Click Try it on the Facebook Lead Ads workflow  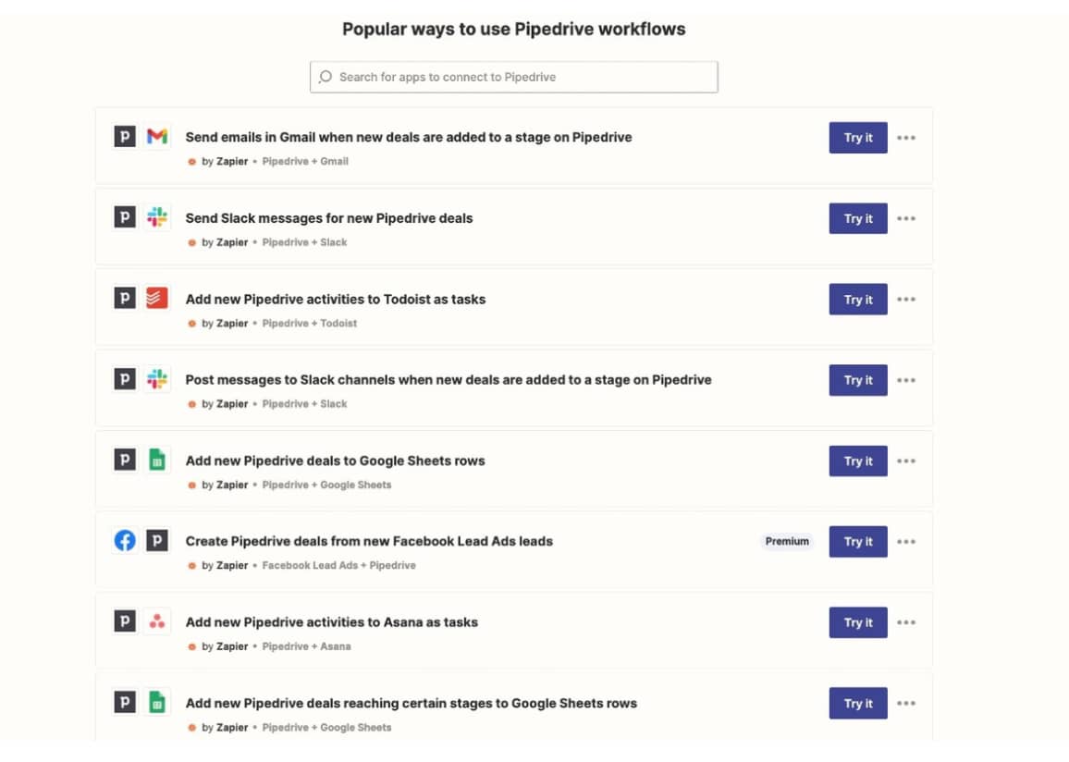857,541
